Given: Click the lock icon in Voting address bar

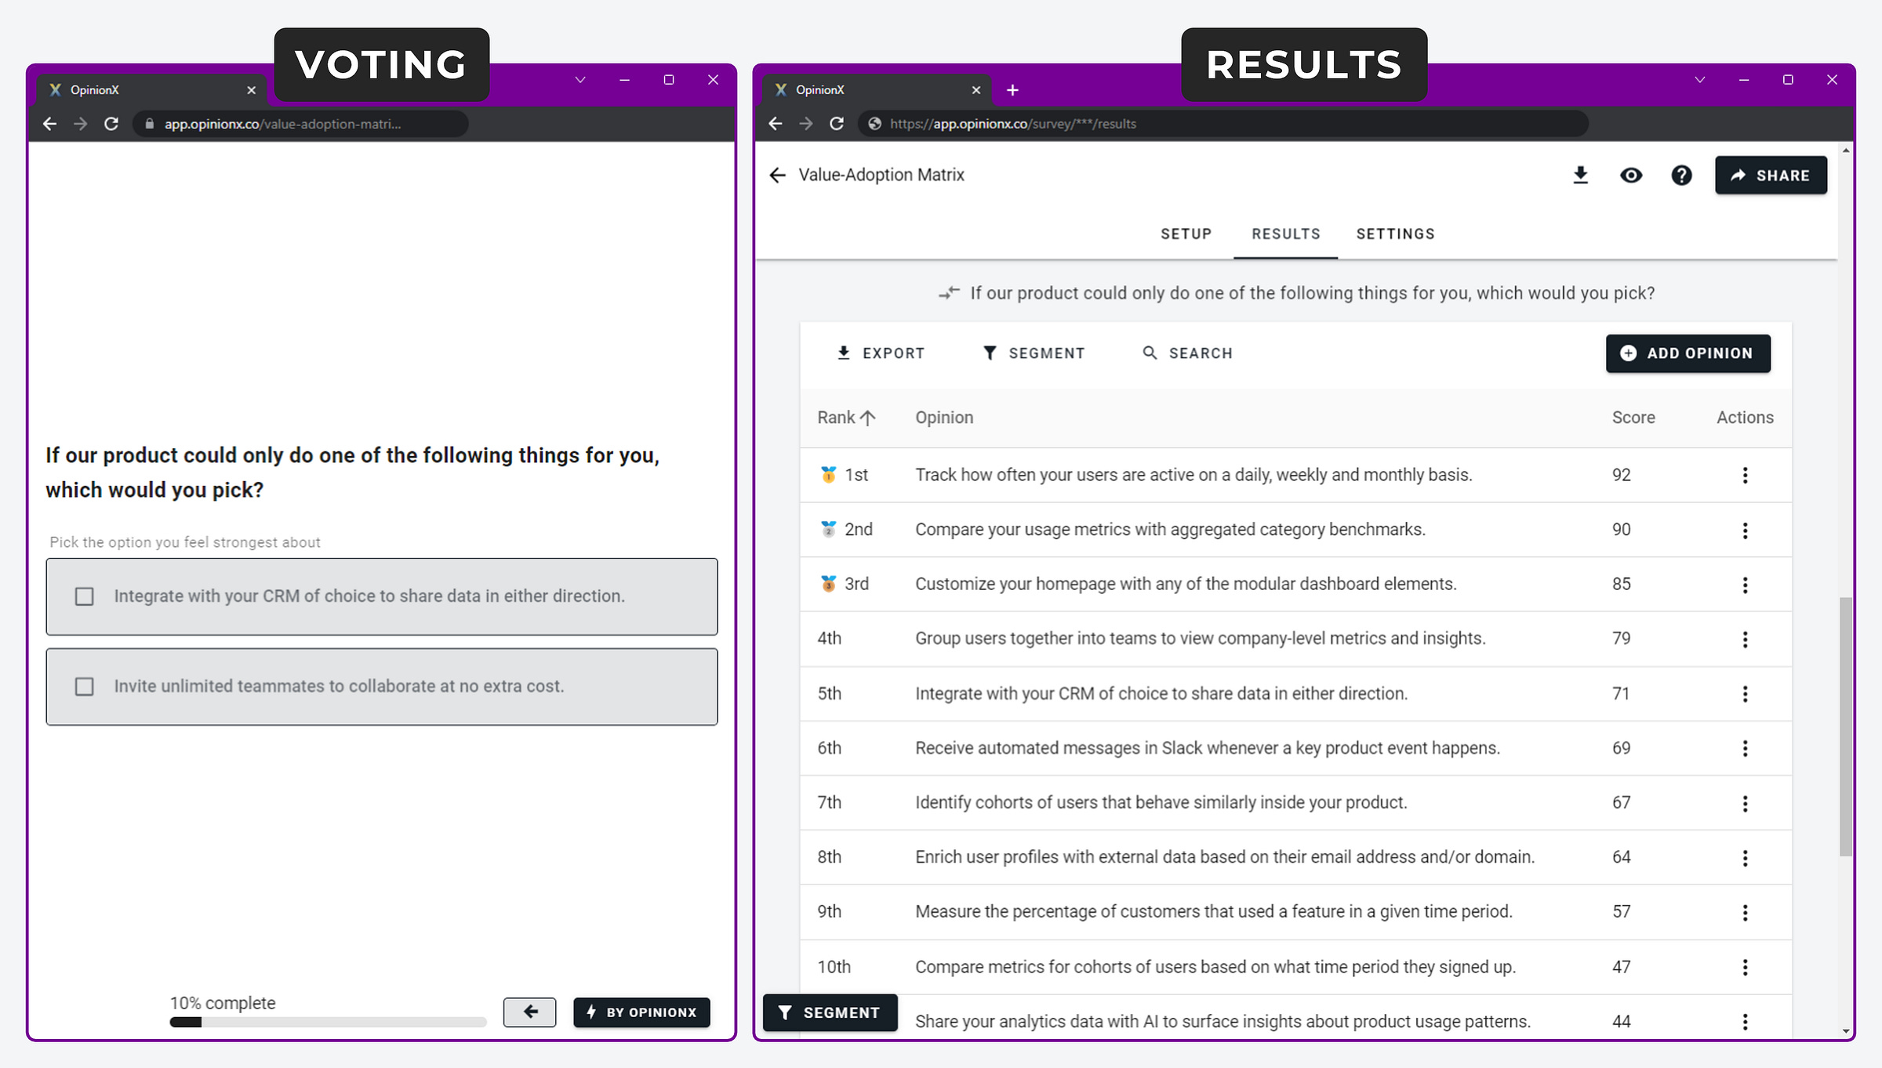Looking at the screenshot, I should (x=150, y=124).
